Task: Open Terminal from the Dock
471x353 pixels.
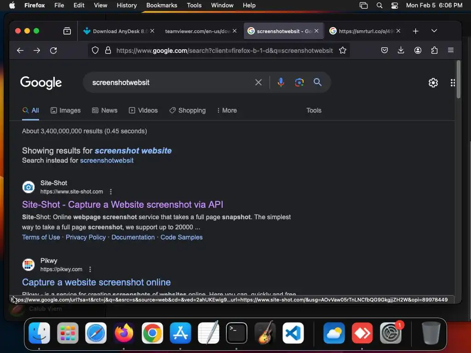Action: pyautogui.click(x=237, y=333)
